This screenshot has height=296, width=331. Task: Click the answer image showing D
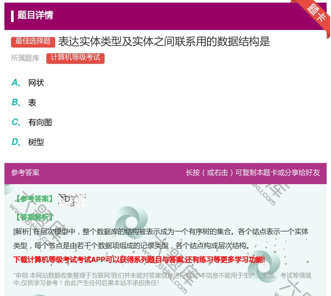(72, 200)
